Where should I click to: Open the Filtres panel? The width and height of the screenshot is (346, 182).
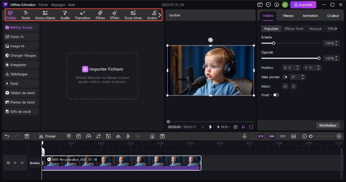(100, 15)
